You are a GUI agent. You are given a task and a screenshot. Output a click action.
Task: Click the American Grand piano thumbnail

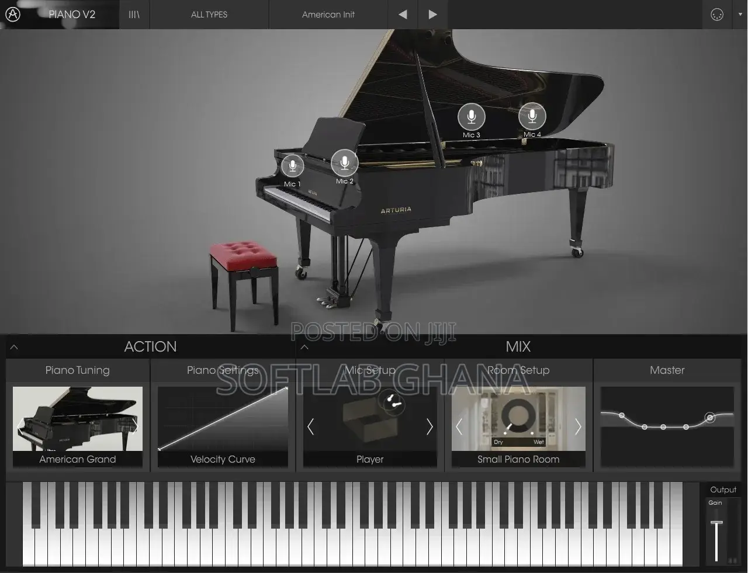click(x=78, y=419)
